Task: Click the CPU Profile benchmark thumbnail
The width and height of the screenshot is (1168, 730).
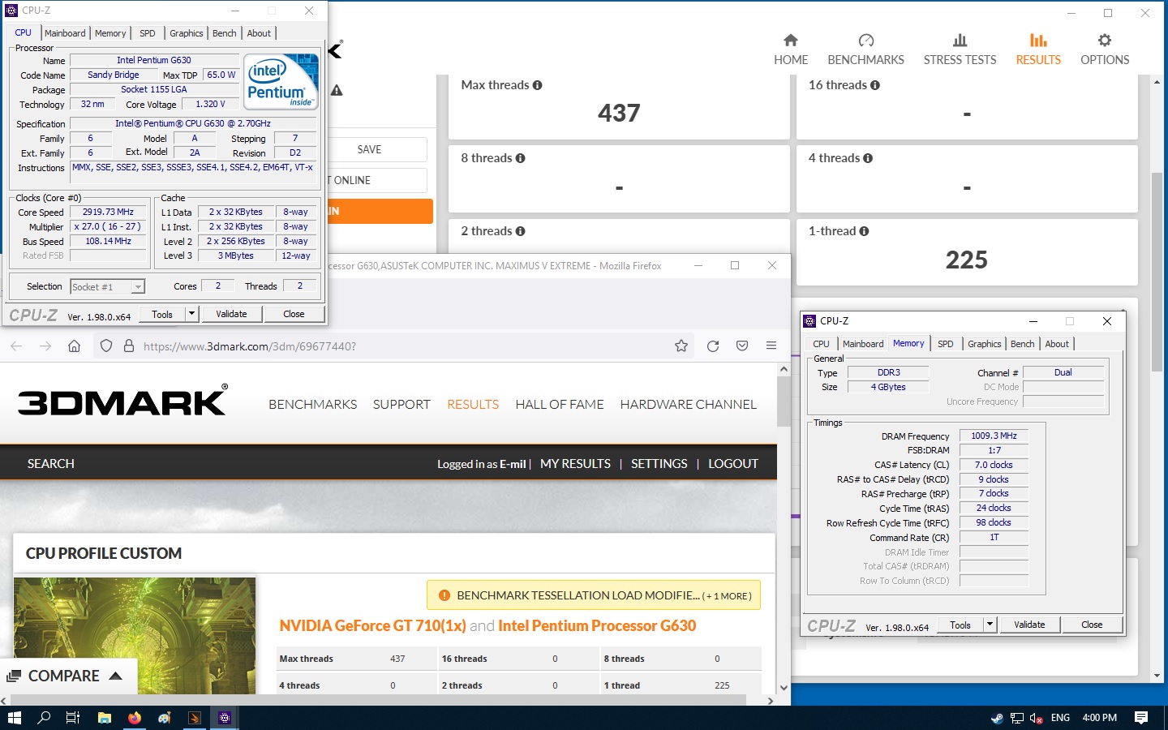Action: [135, 635]
